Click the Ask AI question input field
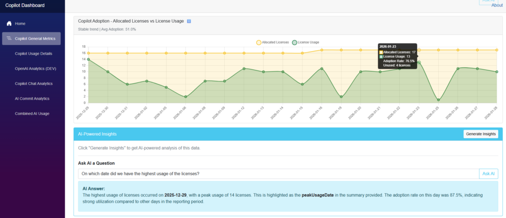The height and width of the screenshot is (218, 506). [x=278, y=174]
